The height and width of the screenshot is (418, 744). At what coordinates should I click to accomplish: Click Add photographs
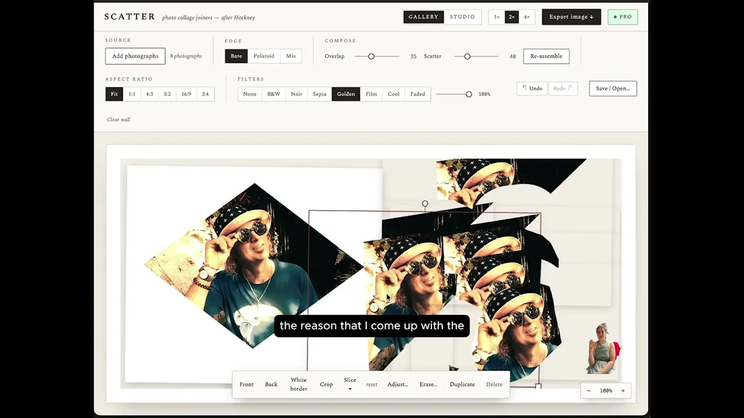135,56
